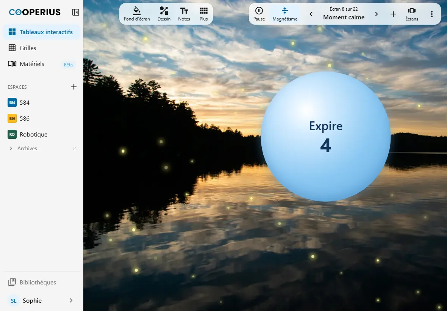Collapse the sidebar with the panel icon

[75, 12]
